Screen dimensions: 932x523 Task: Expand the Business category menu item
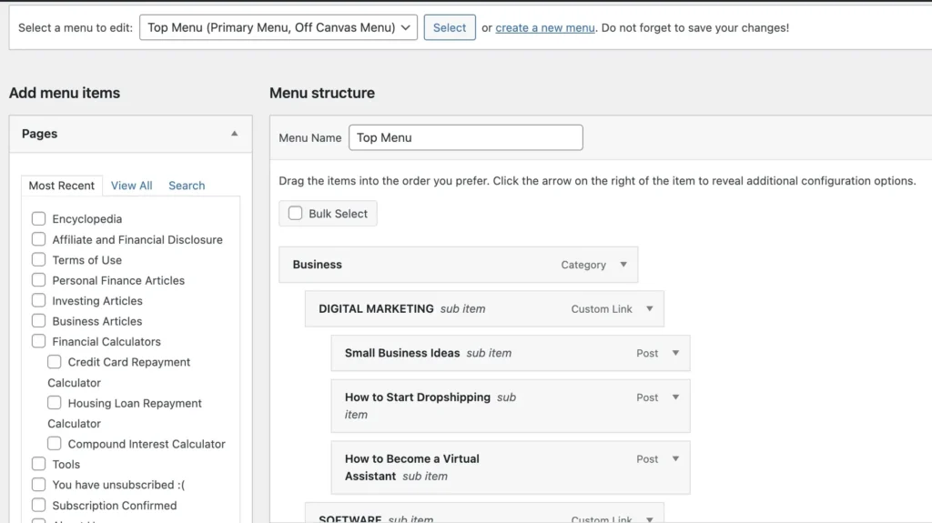coord(623,265)
